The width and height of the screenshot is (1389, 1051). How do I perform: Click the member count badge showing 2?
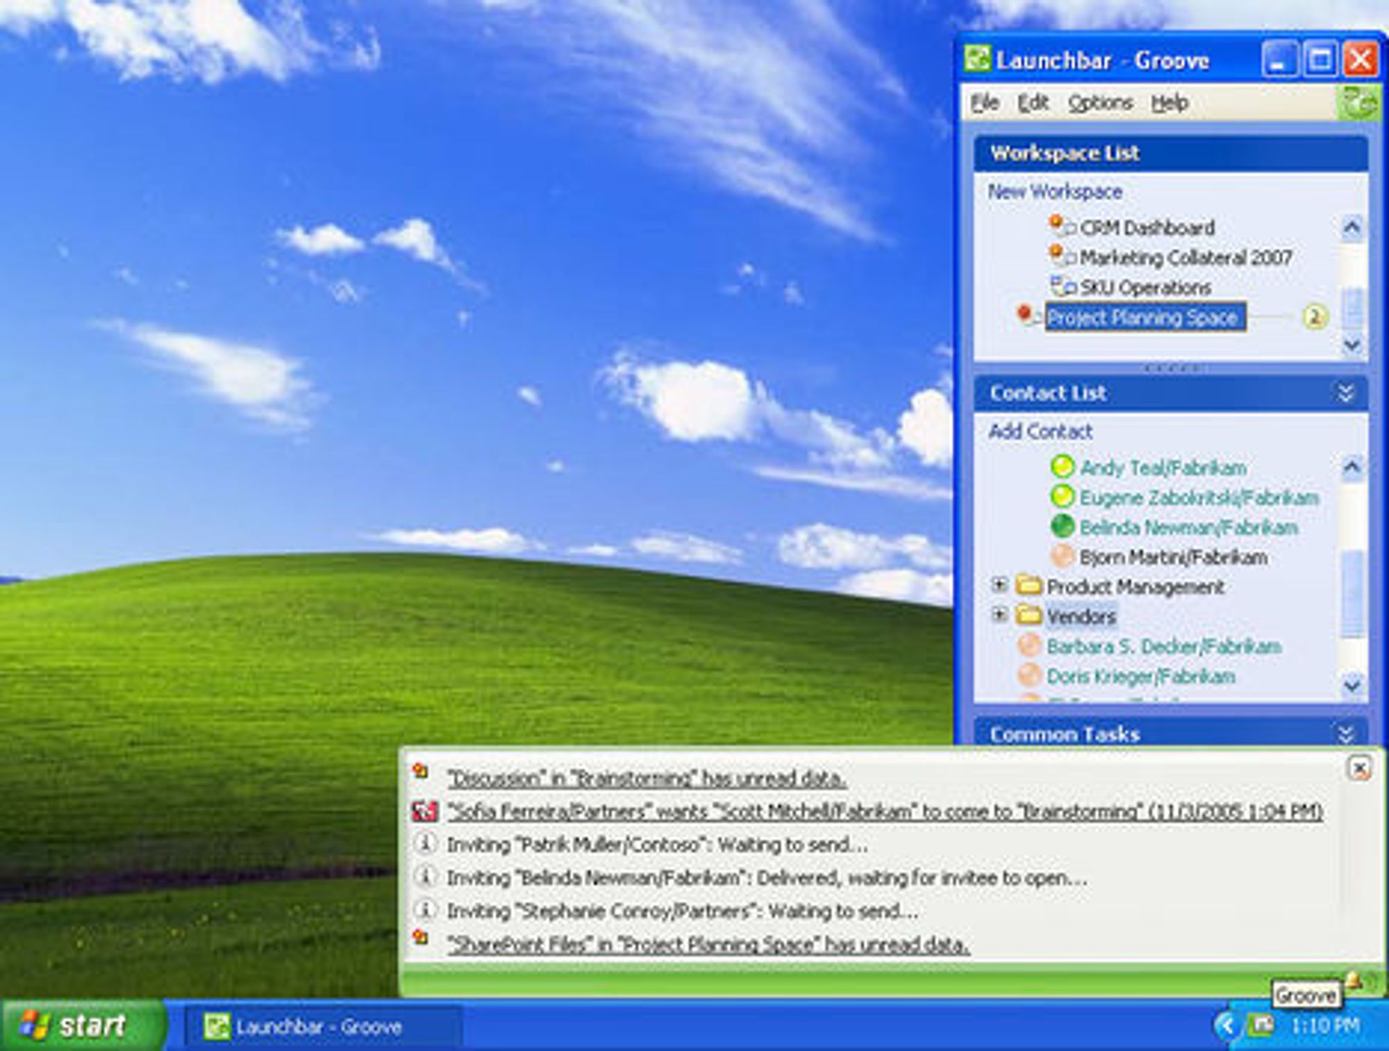[x=1314, y=317]
